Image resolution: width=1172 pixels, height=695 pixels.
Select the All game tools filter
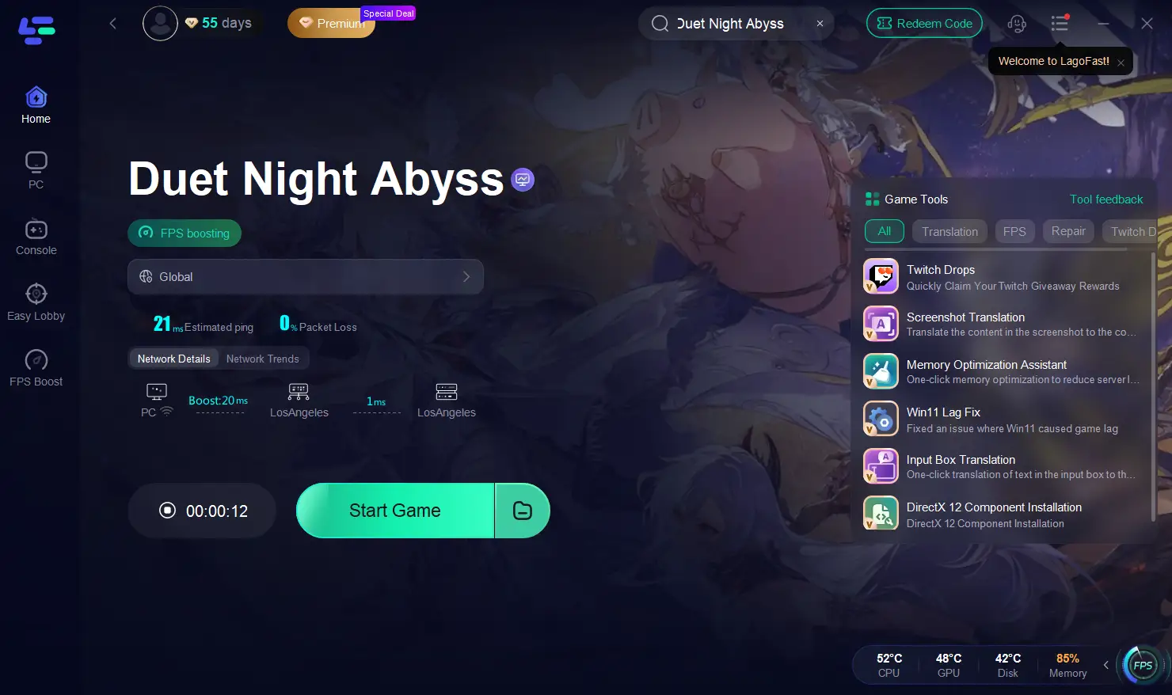[885, 231]
